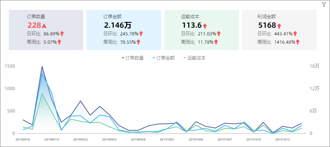Click the red triangle beside 228
The width and height of the screenshot is (330, 147).
click(x=44, y=26)
